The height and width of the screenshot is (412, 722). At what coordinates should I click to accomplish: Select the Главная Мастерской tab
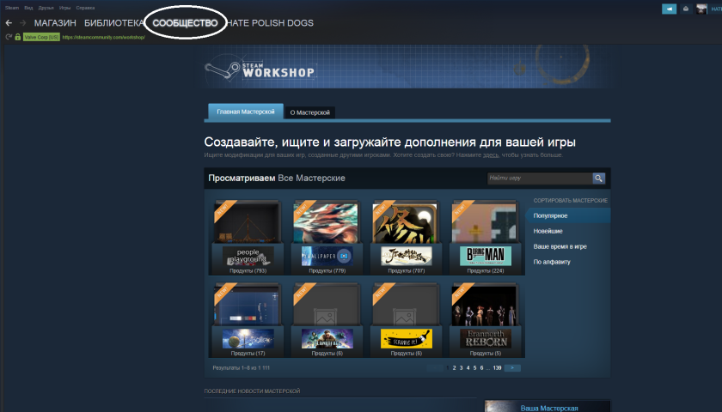[x=246, y=112]
